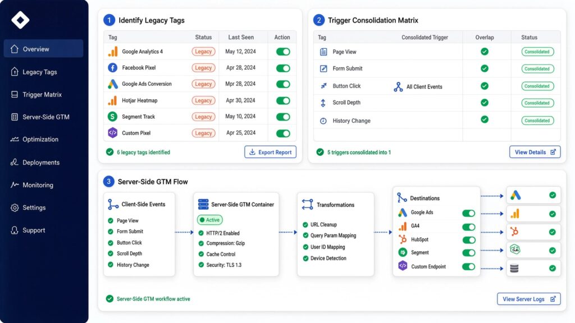Click the Consolidated badge for History Change

[537, 121]
